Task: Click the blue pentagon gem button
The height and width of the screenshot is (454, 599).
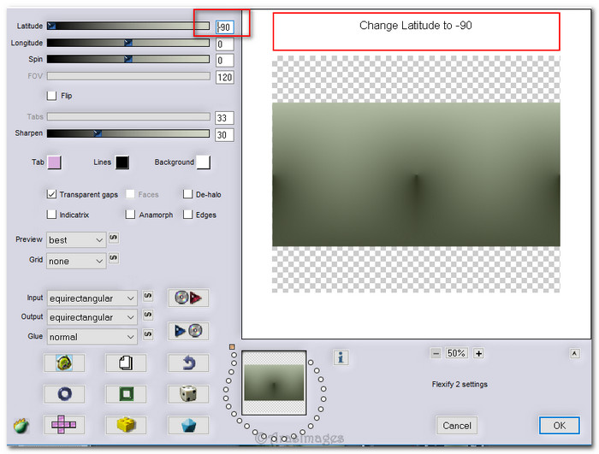Action: pyautogui.click(x=188, y=425)
